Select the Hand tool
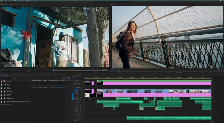The height and width of the screenshot is (123, 224). pyautogui.click(x=68, y=81)
